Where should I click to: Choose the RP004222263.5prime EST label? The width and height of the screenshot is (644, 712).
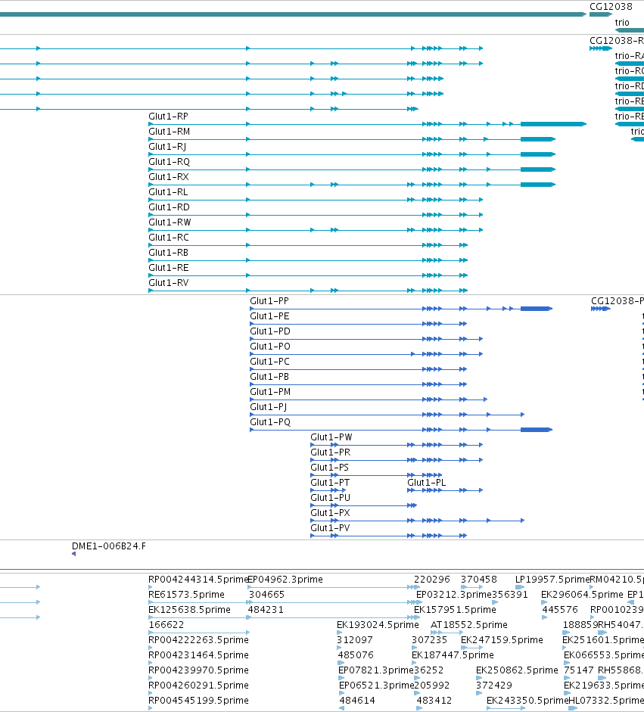click(x=198, y=640)
